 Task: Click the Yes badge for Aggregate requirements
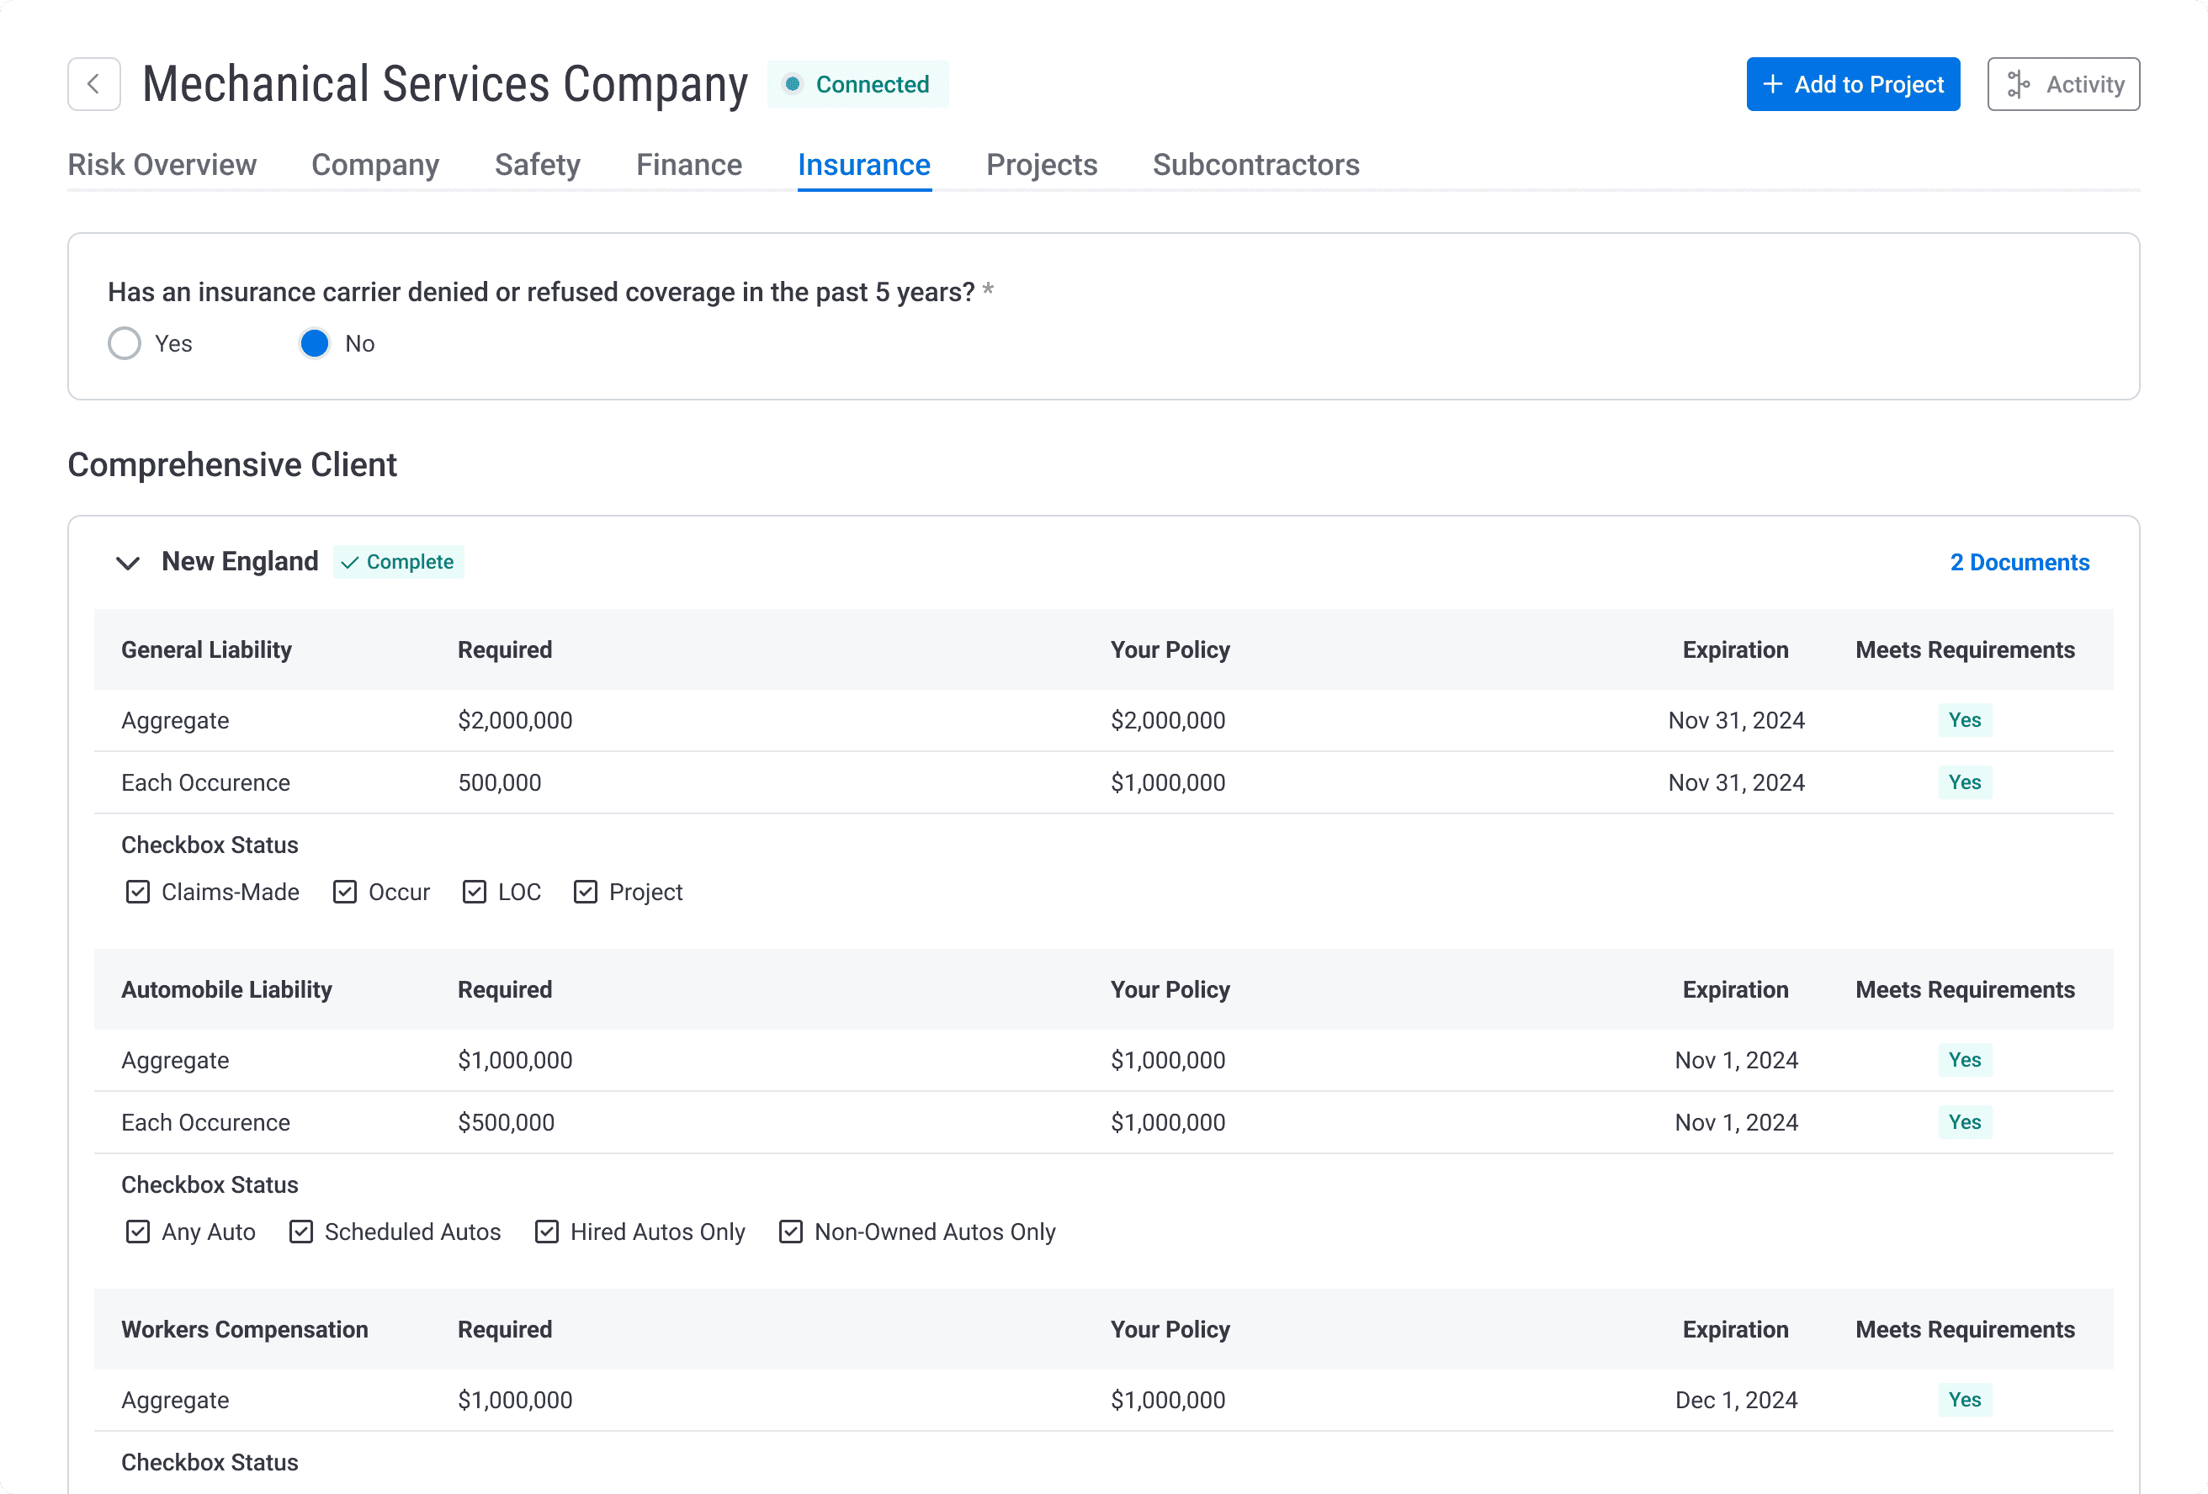pos(1965,719)
